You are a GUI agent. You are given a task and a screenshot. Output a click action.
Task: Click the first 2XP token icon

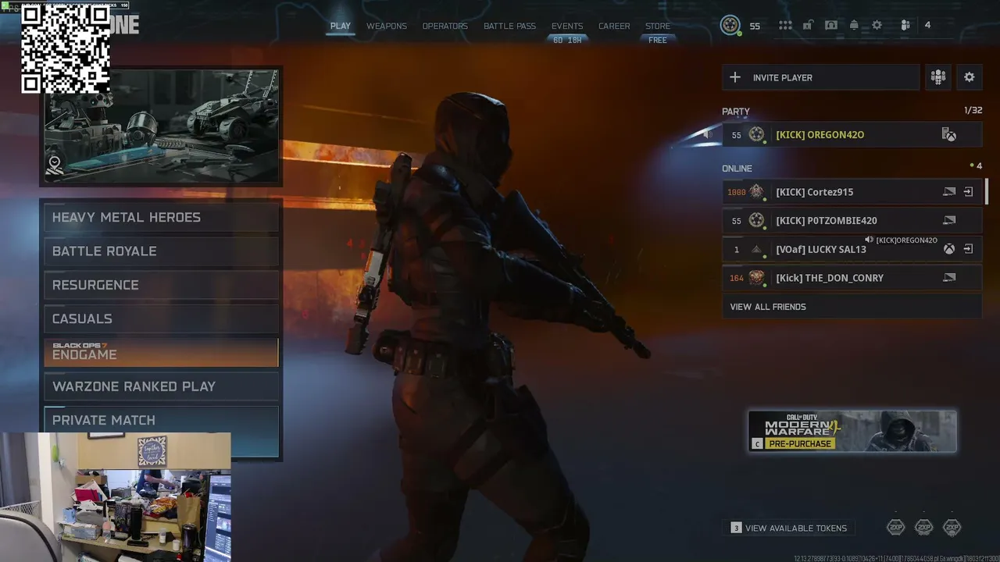[x=896, y=528]
